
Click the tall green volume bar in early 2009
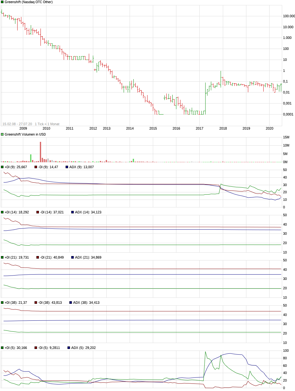(x=31, y=158)
